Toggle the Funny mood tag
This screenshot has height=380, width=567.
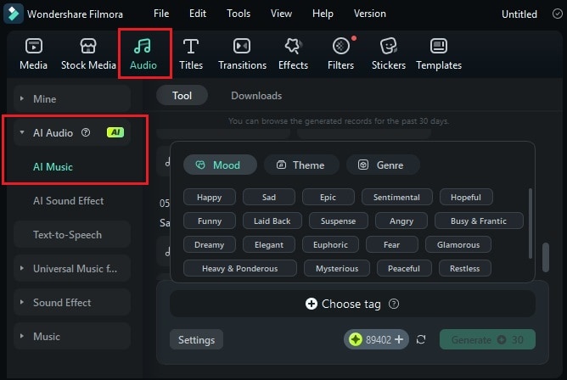point(210,221)
